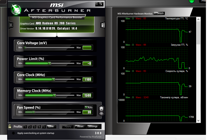Apply the overclocking settings
The height and width of the screenshot is (140, 207).
pyautogui.click(x=68, y=127)
